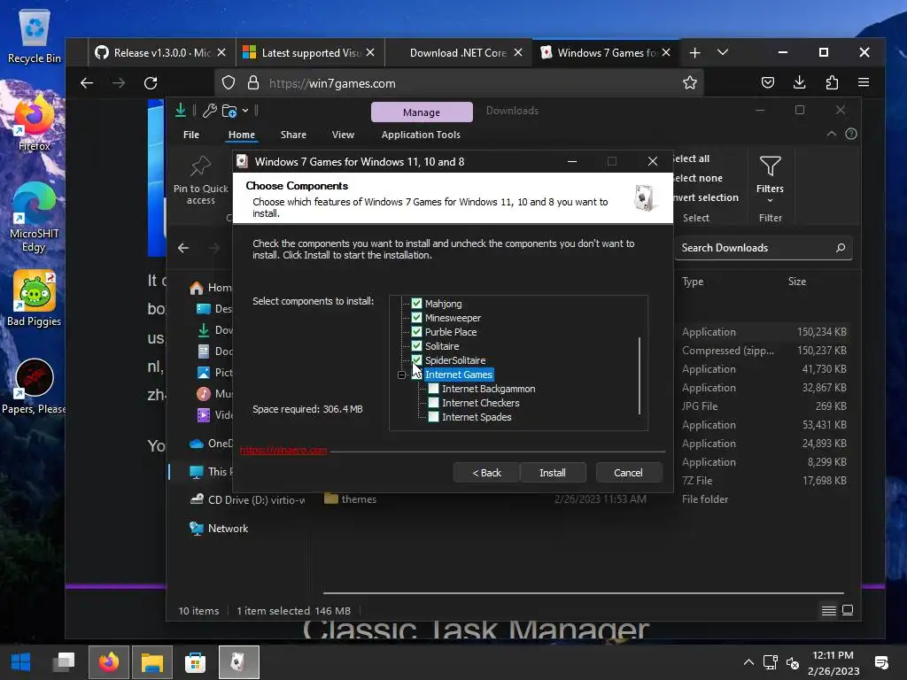Check the Internet Spades checkbox
This screenshot has width=907, height=680.
[433, 417]
